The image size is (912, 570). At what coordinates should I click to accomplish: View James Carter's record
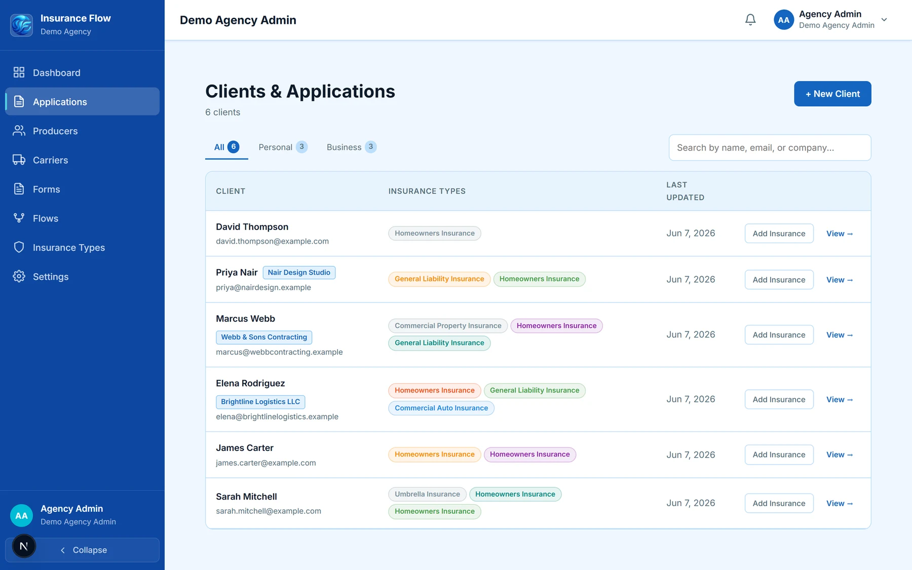[x=840, y=454]
